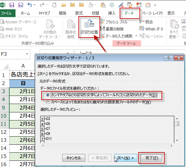Click preview scrollbar down arrow
The image size is (186, 167).
[177, 141]
